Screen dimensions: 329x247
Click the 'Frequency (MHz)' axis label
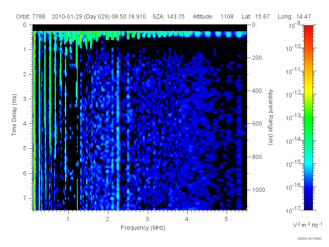[x=143, y=228]
